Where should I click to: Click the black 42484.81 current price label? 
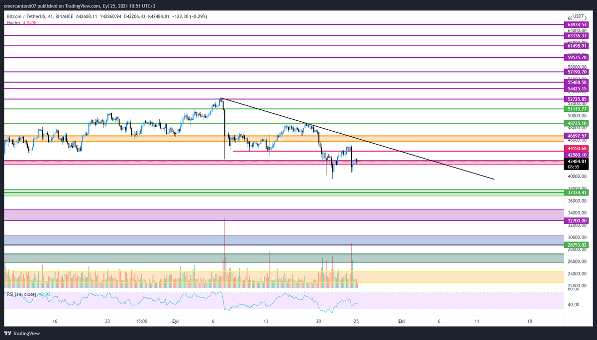pos(578,162)
